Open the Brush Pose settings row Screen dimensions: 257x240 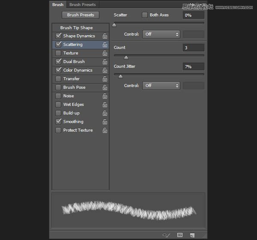81,87
